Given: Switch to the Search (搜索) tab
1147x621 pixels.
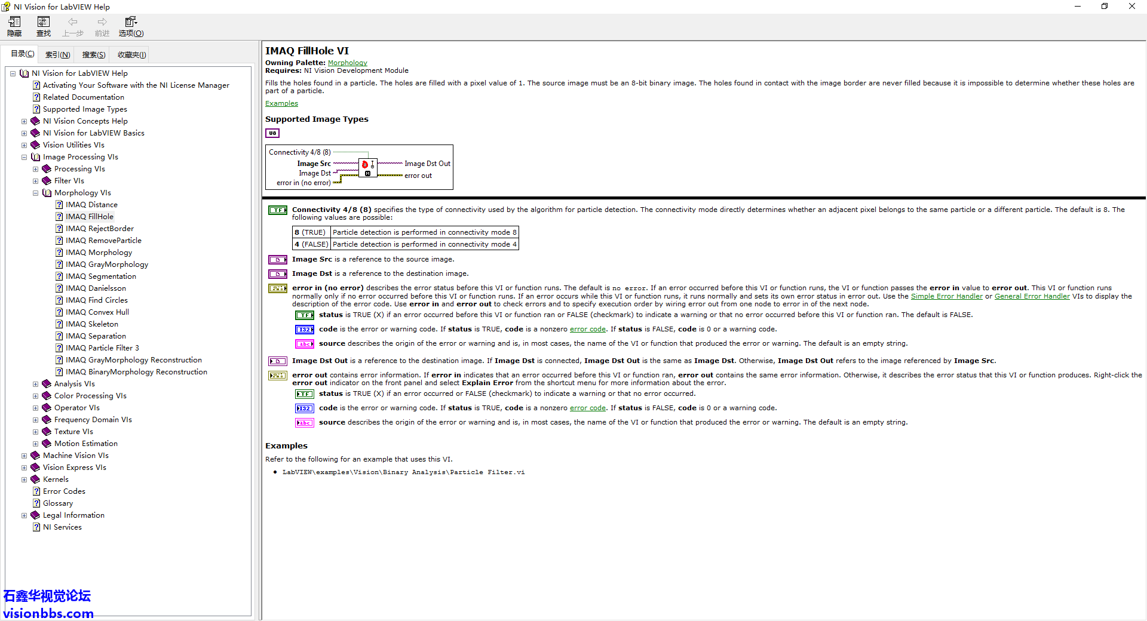Looking at the screenshot, I should click(x=94, y=55).
